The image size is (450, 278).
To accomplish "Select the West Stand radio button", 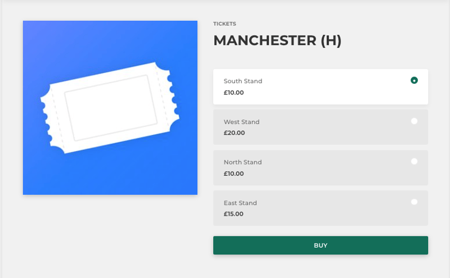I will click(x=414, y=121).
